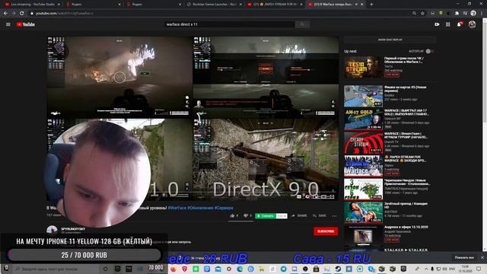Open the more actions ellipsis under the video

[x=334, y=216]
